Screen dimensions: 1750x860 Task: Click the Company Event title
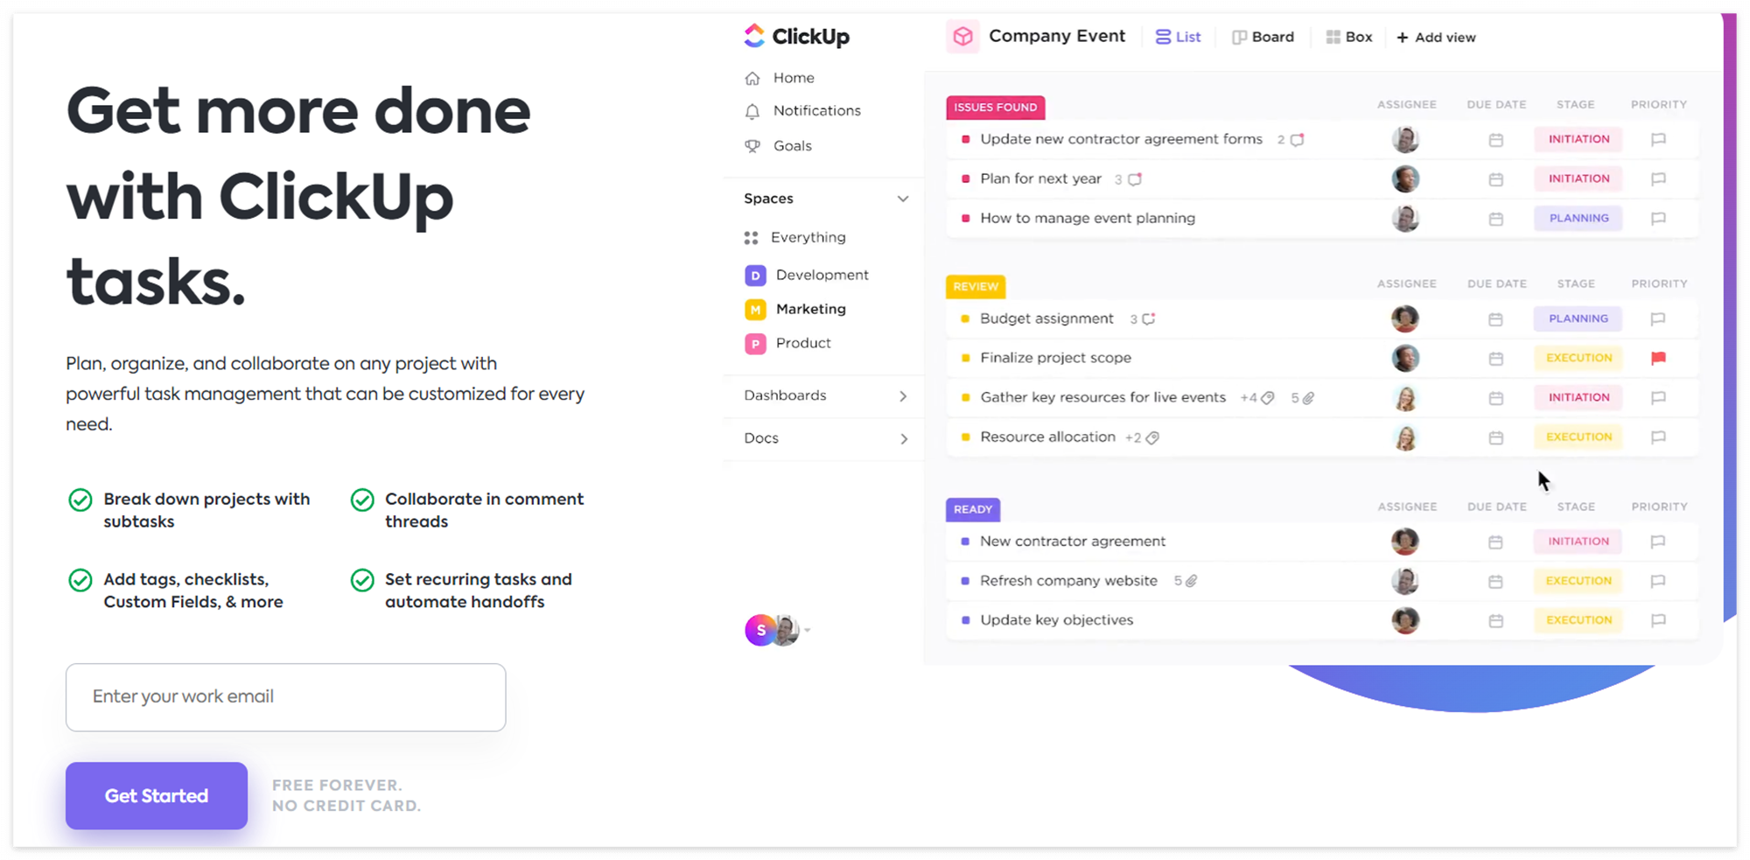click(x=1056, y=36)
